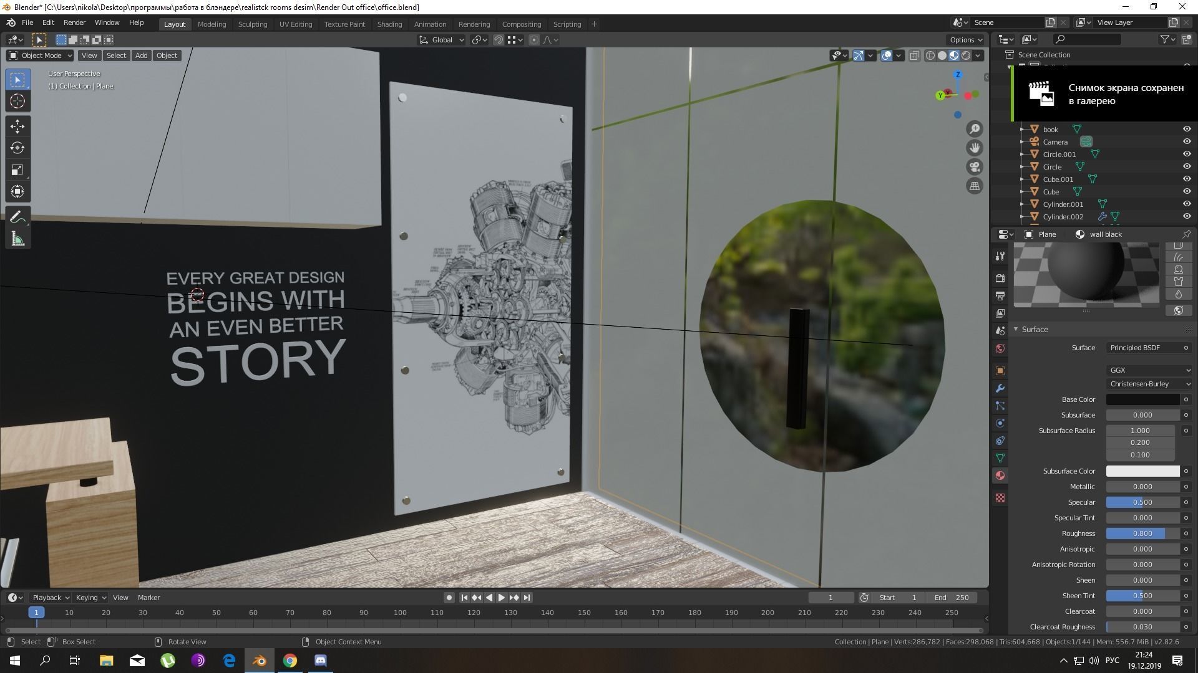The width and height of the screenshot is (1198, 673).
Task: Open the Global transform orientation dropdown
Action: [x=441, y=40]
